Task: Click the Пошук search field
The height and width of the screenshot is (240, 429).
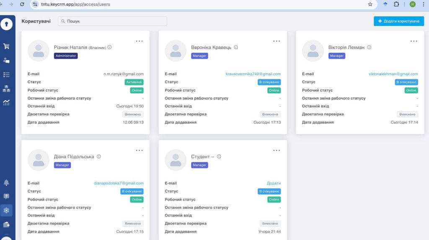Action: [x=112, y=21]
